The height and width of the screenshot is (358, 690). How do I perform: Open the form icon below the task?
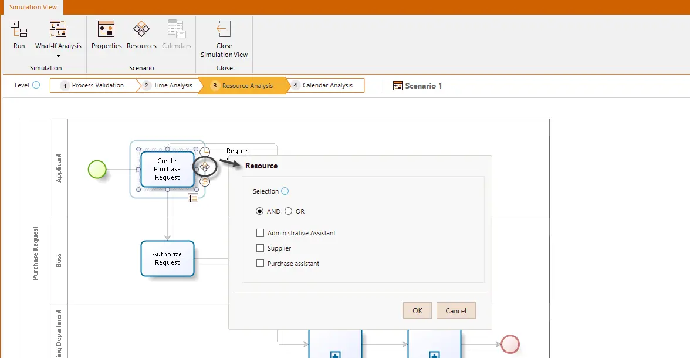(x=192, y=198)
